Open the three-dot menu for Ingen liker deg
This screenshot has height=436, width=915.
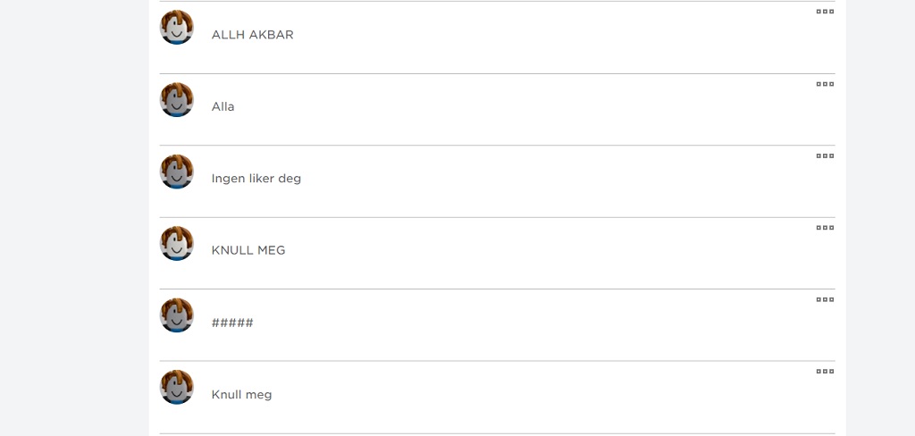tap(825, 155)
